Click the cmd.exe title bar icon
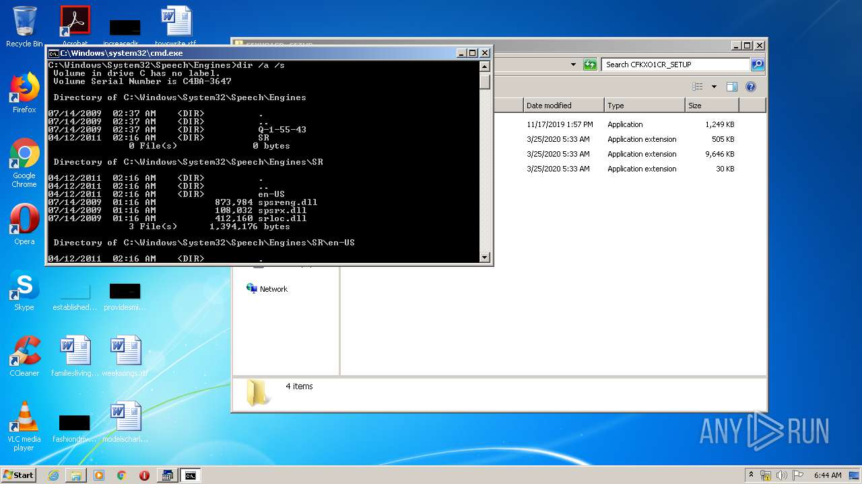 click(x=53, y=53)
